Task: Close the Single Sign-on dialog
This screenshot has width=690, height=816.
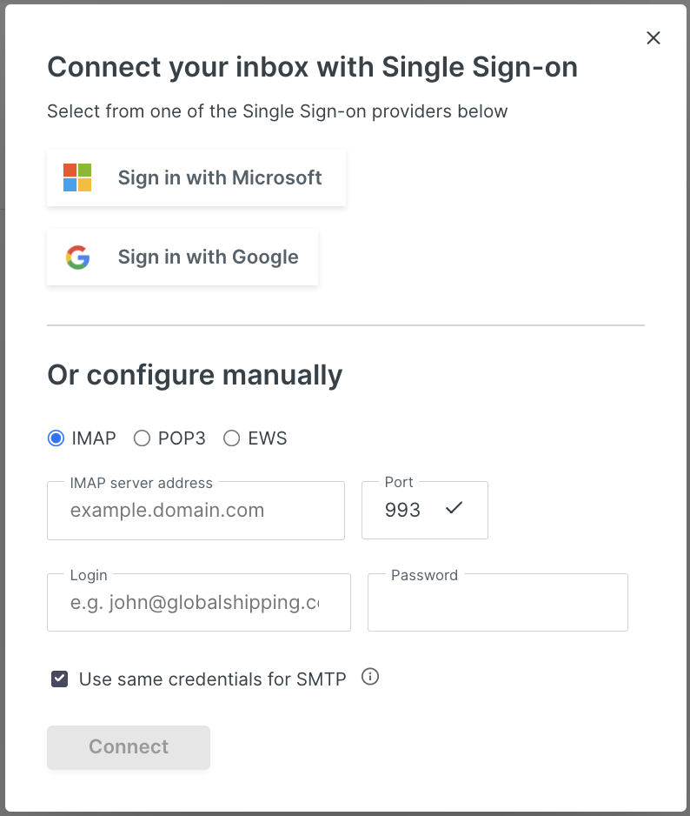Action: pyautogui.click(x=654, y=37)
